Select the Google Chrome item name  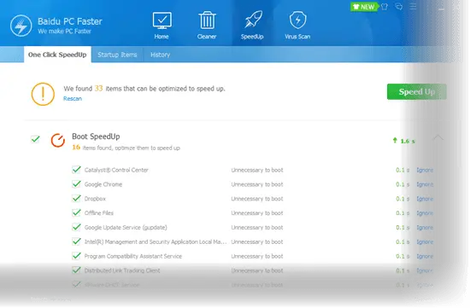103,184
